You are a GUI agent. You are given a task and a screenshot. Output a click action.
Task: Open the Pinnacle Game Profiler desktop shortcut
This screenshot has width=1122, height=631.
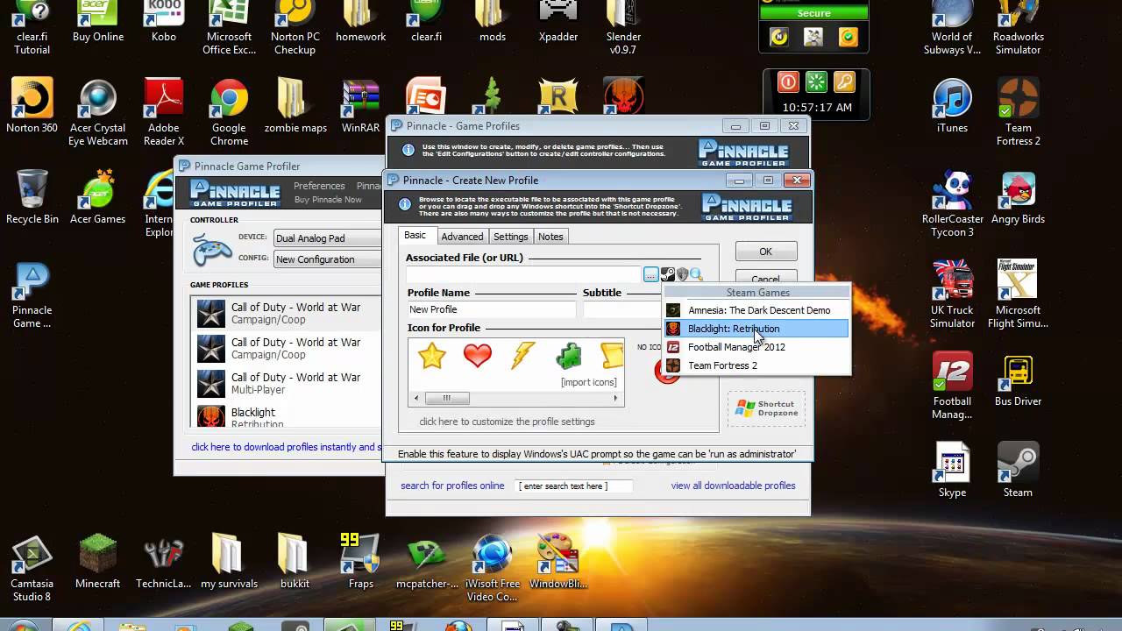[x=32, y=295]
